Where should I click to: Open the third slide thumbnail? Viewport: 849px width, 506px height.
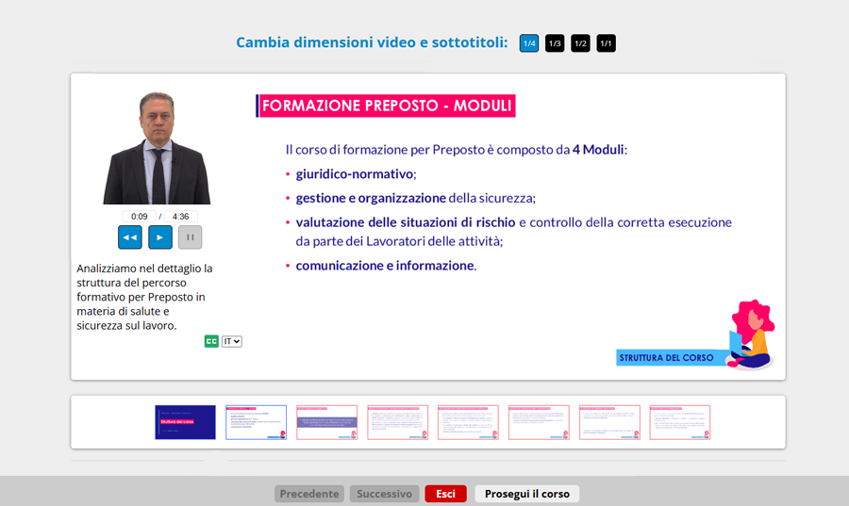326,422
